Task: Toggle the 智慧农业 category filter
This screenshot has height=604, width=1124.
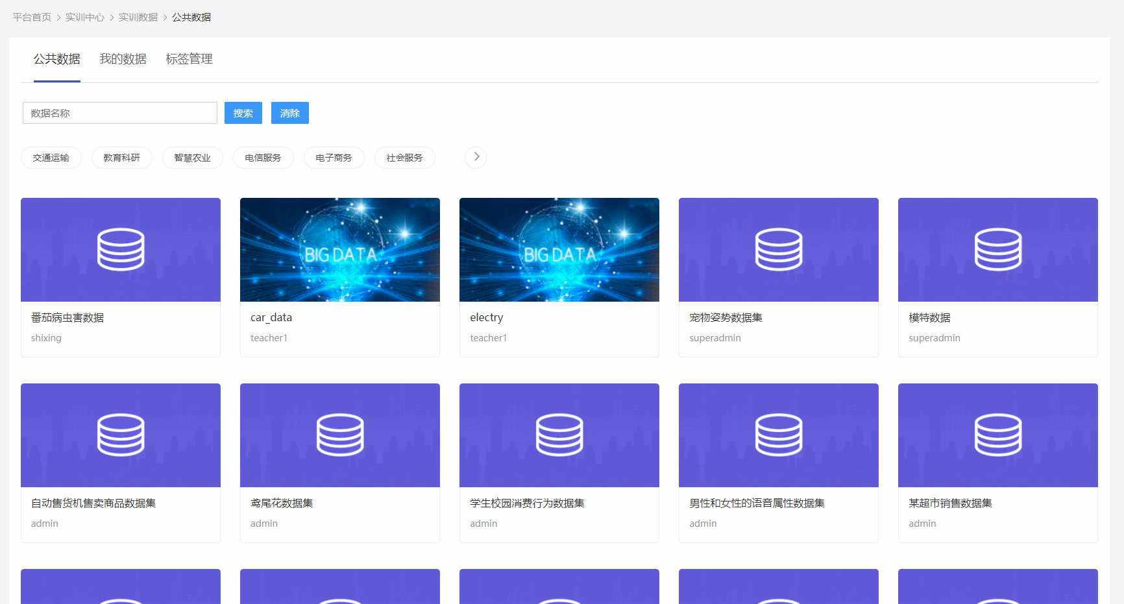Action: [193, 158]
